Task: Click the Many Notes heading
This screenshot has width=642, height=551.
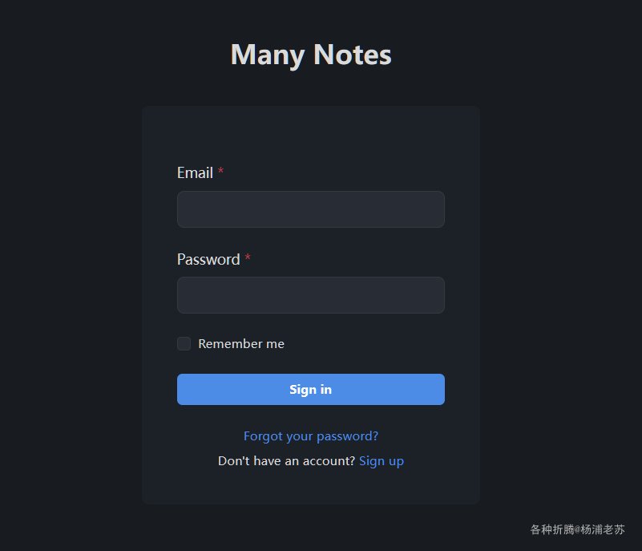Action: (x=311, y=55)
